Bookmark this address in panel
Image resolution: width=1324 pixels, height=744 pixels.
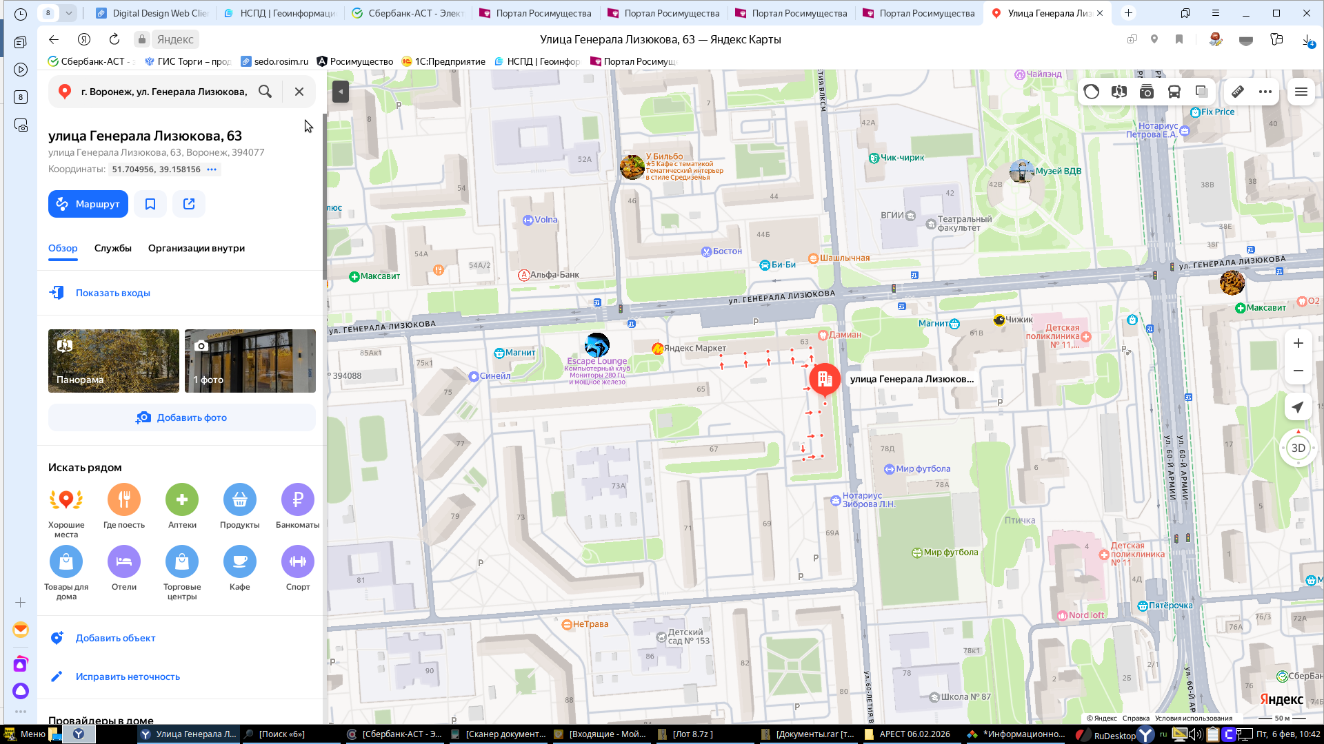150,204
